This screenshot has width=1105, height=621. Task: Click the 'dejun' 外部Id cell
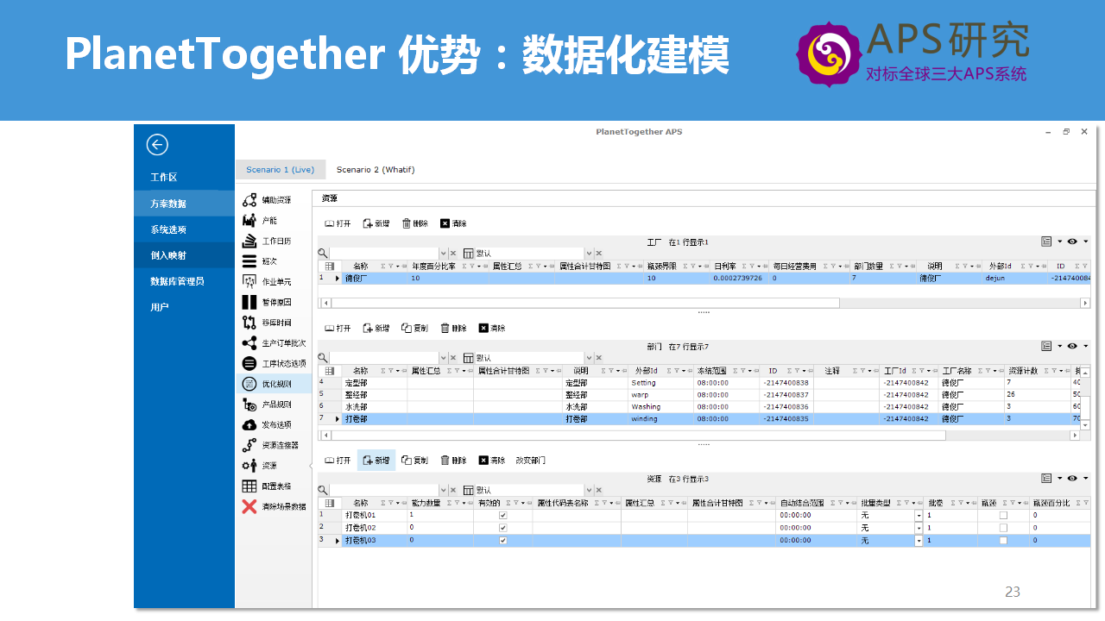[1015, 279]
